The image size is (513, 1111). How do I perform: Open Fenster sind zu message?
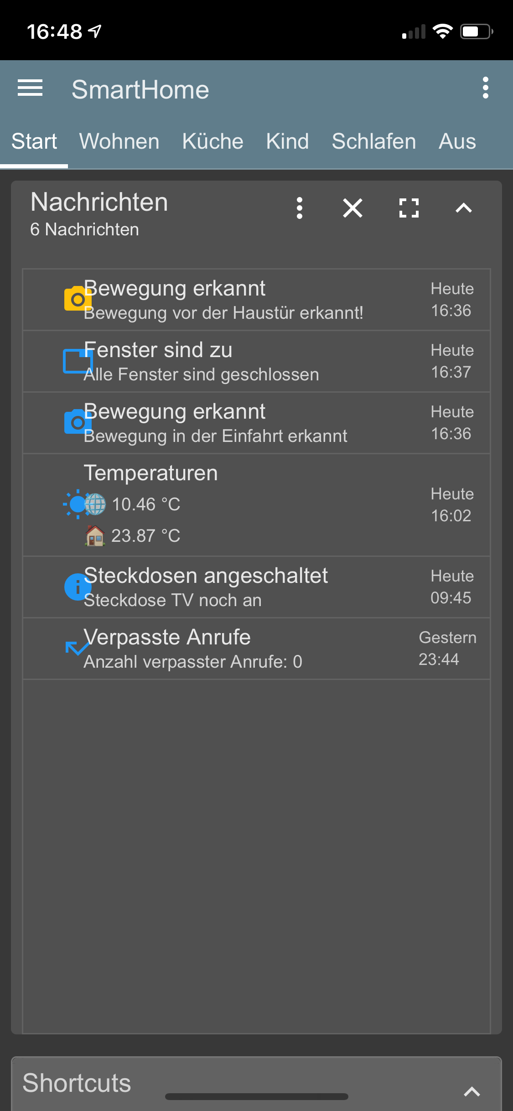[x=257, y=361]
